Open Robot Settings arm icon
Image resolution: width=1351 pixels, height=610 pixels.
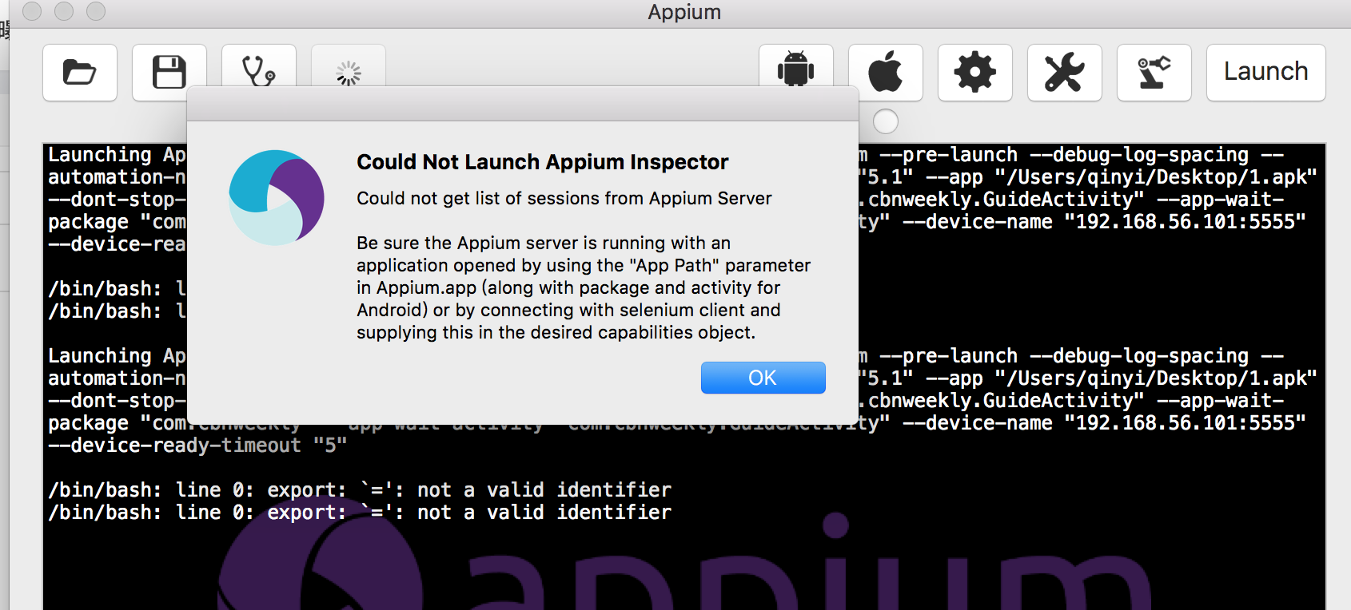tap(1154, 73)
